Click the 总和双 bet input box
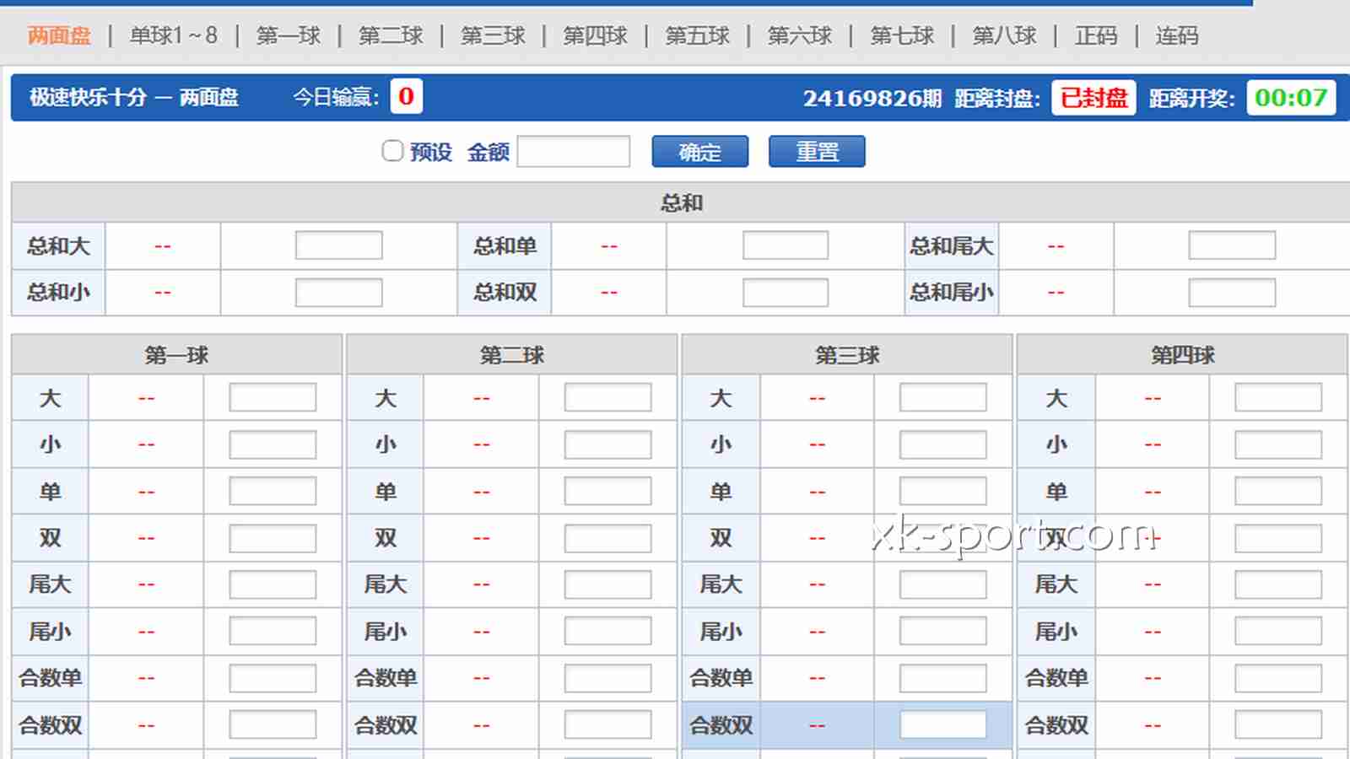Viewport: 1350px width, 759px height. pos(786,293)
